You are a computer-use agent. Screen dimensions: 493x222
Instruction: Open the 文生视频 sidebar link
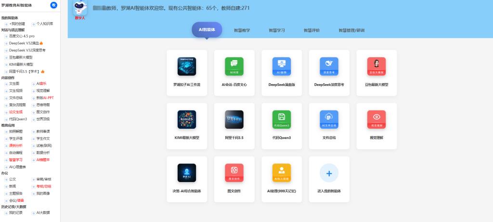[x=16, y=91]
